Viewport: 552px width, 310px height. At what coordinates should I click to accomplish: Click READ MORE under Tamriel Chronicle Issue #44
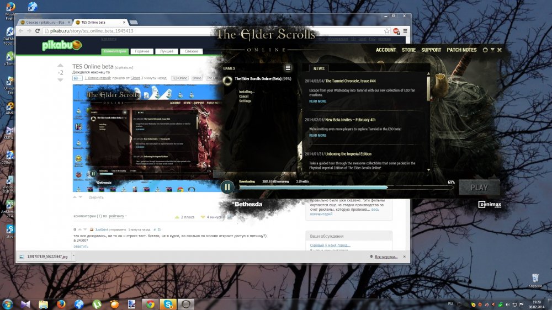317,101
